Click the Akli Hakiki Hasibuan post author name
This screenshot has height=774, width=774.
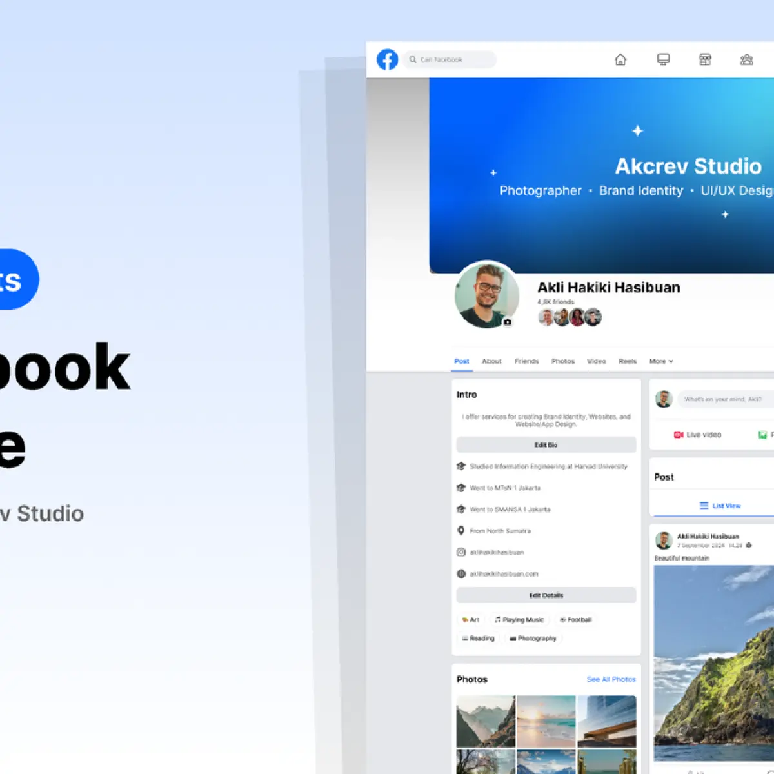[x=708, y=536]
